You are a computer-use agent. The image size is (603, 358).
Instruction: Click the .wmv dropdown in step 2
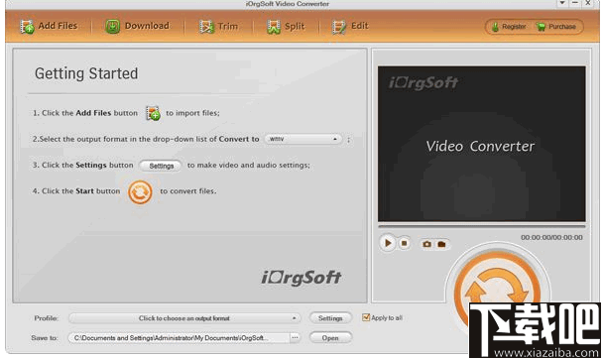[303, 139]
